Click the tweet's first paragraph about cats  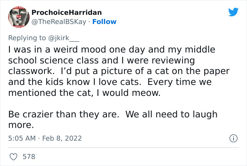119,71
